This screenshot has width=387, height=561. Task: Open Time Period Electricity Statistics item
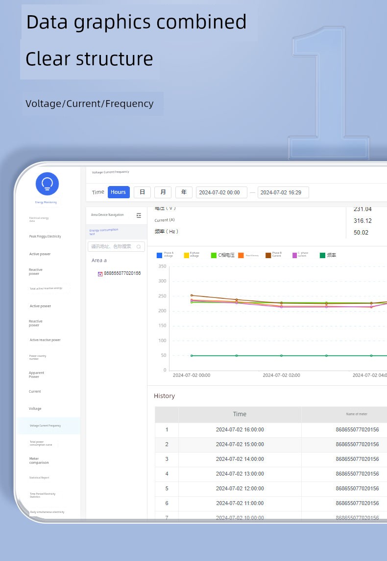click(x=43, y=495)
